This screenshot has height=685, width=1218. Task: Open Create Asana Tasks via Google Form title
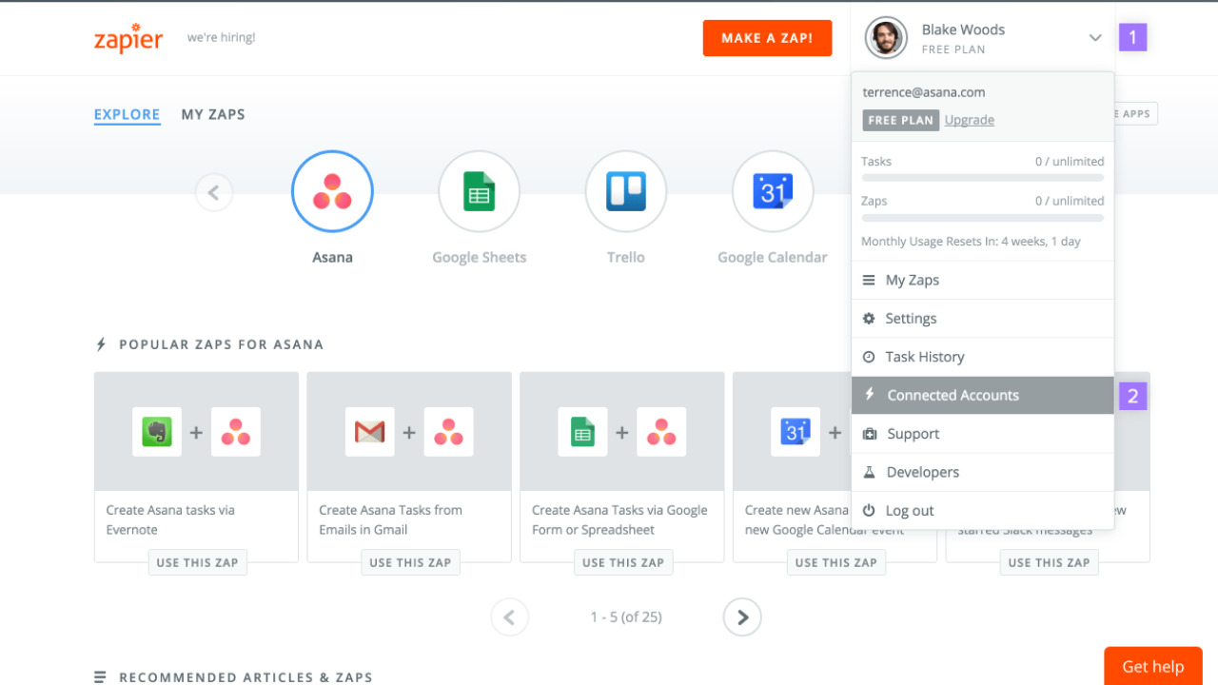click(619, 519)
